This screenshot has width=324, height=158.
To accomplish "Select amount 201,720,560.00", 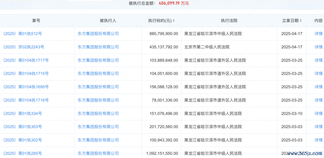I will tap(164, 127).
